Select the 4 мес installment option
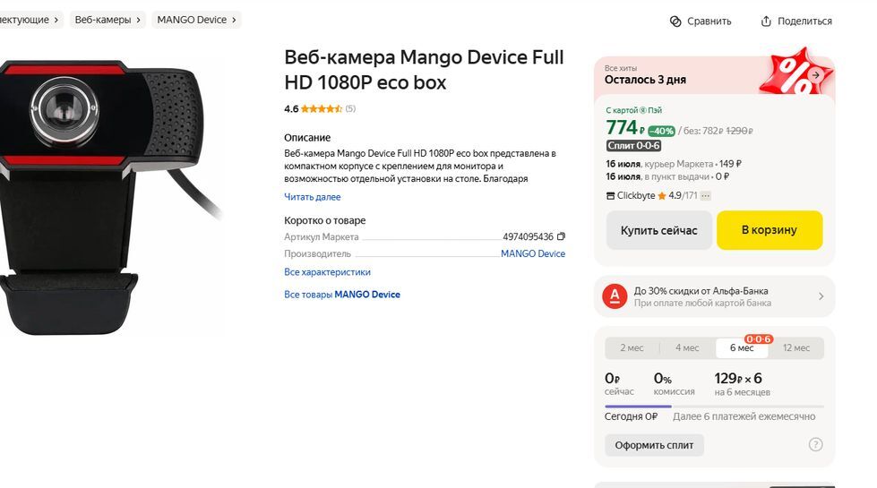Viewport: 877px width, 488px height. pyautogui.click(x=687, y=348)
